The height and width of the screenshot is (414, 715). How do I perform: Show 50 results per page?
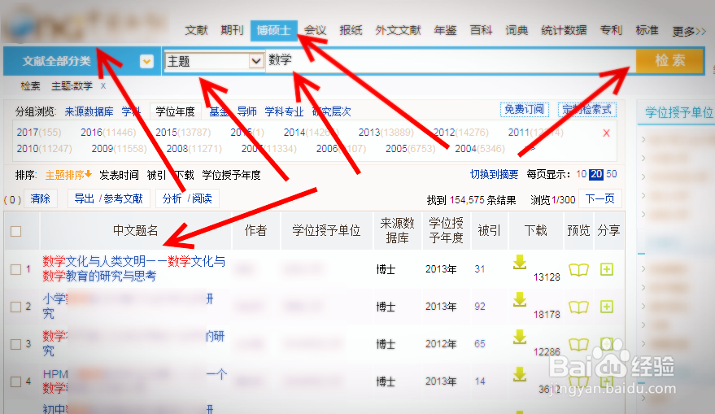pos(612,174)
